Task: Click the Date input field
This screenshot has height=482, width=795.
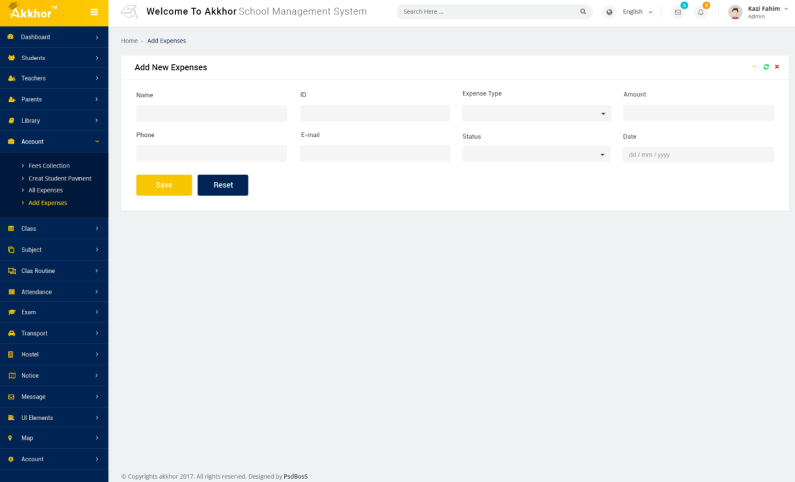Action: (x=698, y=155)
